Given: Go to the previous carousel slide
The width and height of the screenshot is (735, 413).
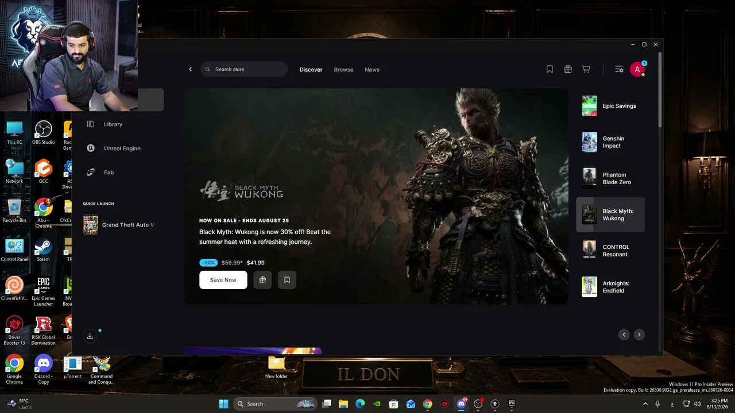Looking at the screenshot, I should 624,334.
